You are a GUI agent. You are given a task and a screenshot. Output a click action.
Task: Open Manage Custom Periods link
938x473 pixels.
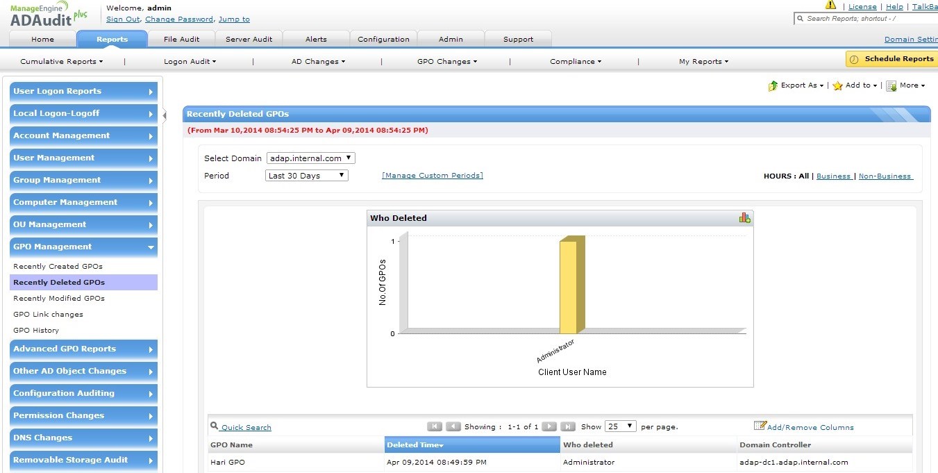[433, 176]
